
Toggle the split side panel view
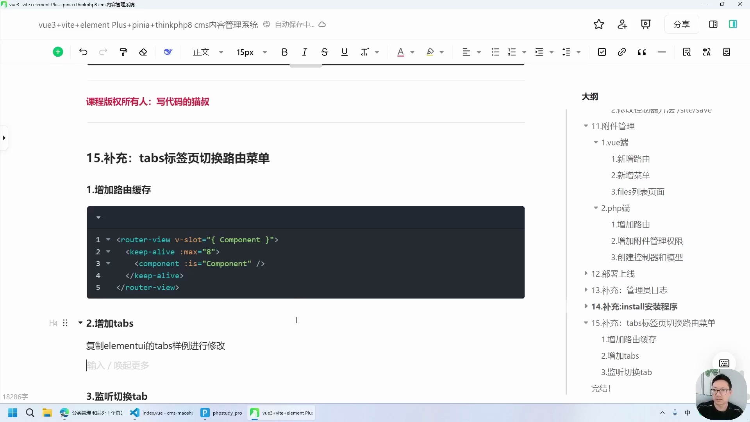coord(713,24)
